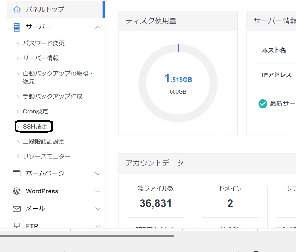Open Cron設定 in the server menu

coord(35,111)
